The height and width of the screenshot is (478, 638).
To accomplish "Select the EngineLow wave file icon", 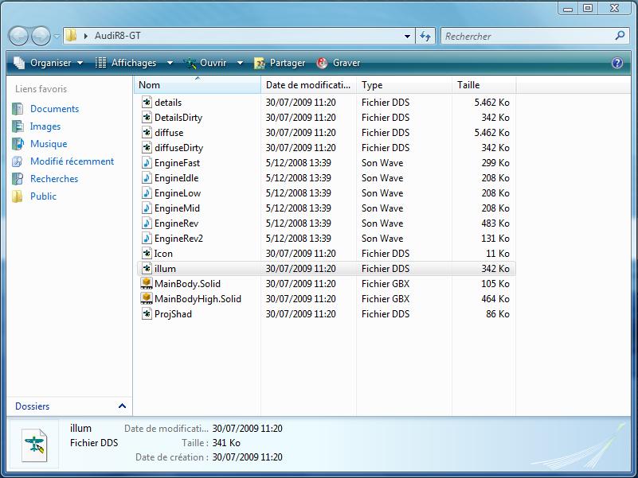I will pos(147,193).
